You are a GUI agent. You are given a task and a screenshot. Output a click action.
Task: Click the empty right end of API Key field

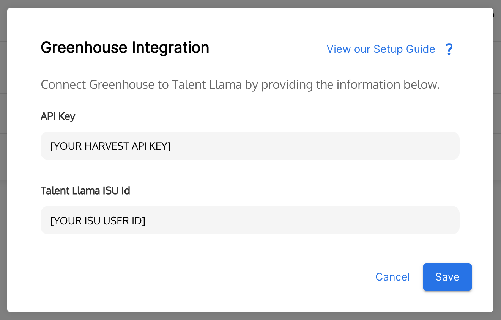pyautogui.click(x=380, y=146)
